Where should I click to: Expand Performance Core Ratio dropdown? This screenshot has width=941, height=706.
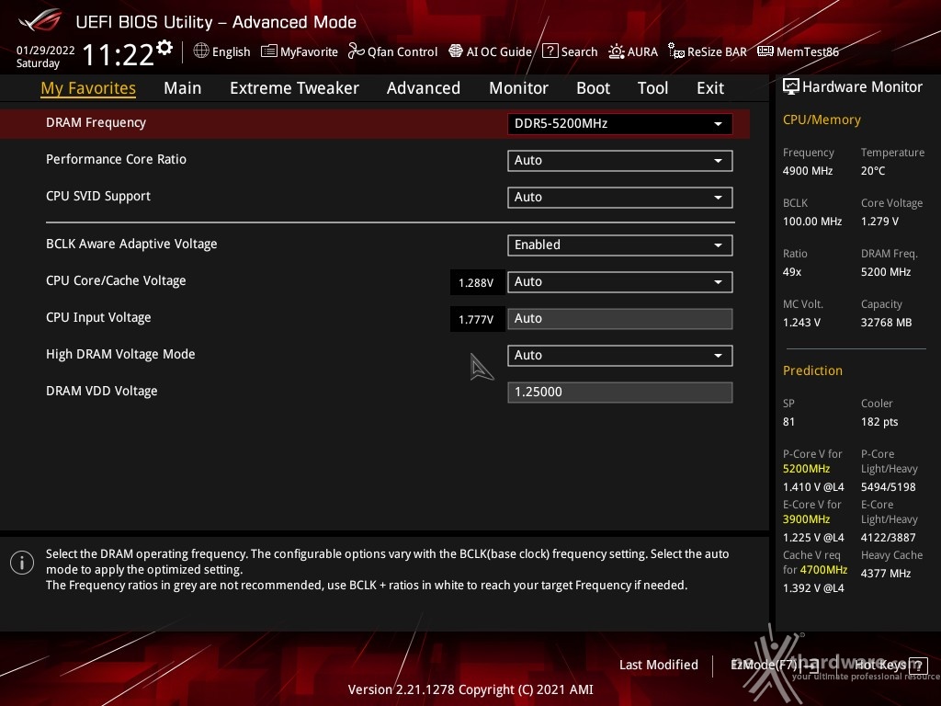[620, 160]
